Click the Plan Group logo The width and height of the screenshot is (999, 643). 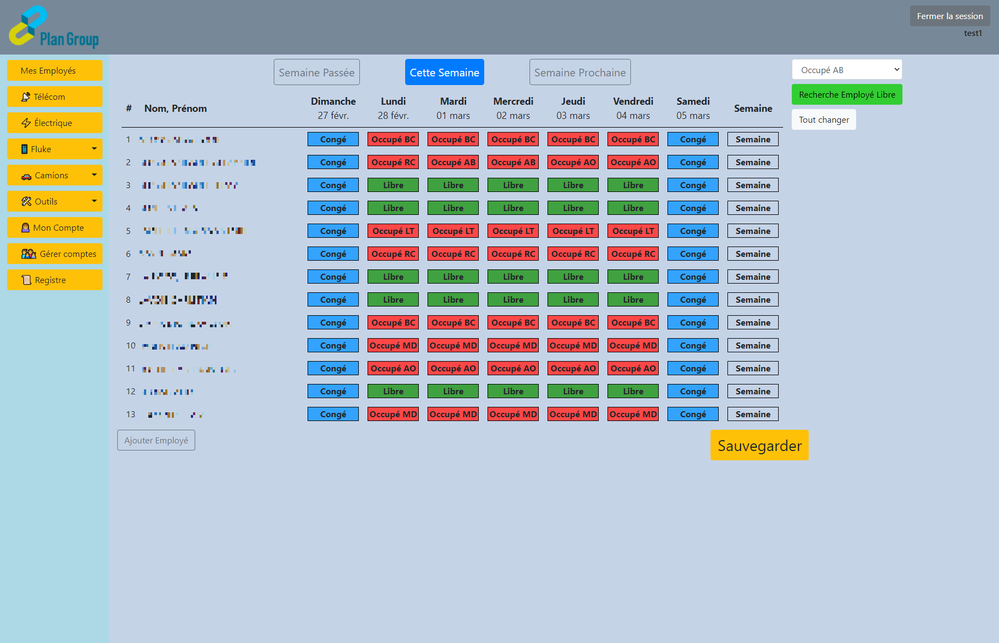click(53, 27)
